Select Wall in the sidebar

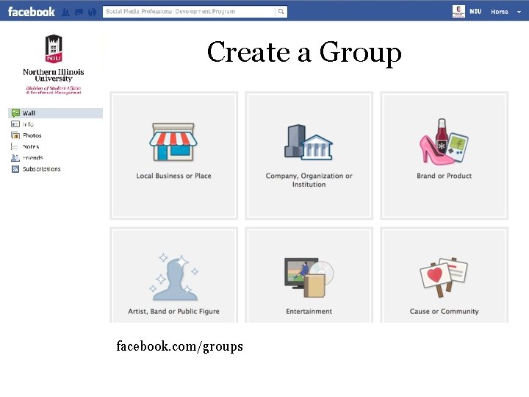click(55, 113)
